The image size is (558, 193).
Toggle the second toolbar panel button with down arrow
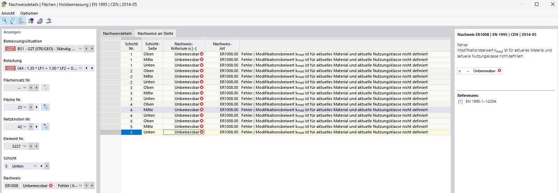(x=13, y=21)
